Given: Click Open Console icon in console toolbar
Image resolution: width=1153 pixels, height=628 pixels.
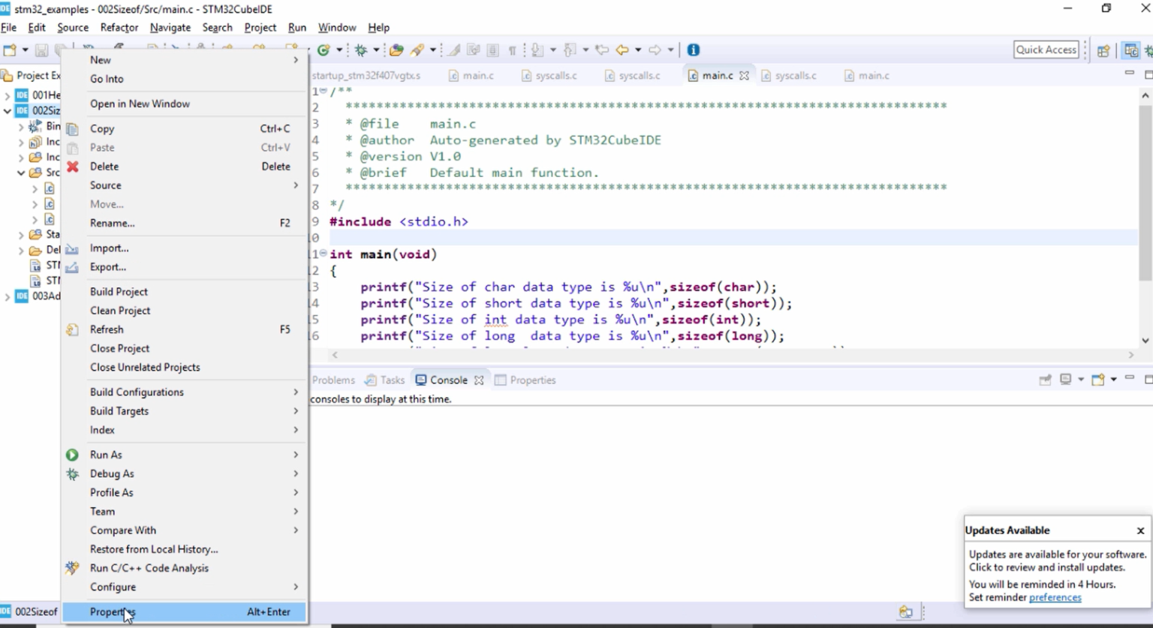Looking at the screenshot, I should tap(1098, 380).
